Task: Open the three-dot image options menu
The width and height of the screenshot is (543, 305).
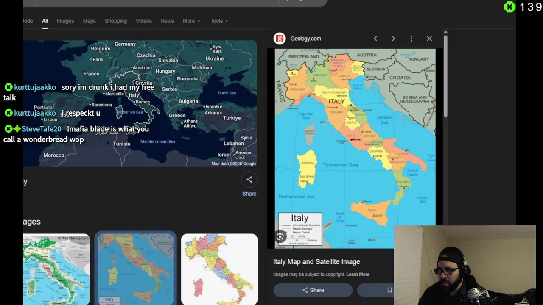Action: (x=411, y=39)
